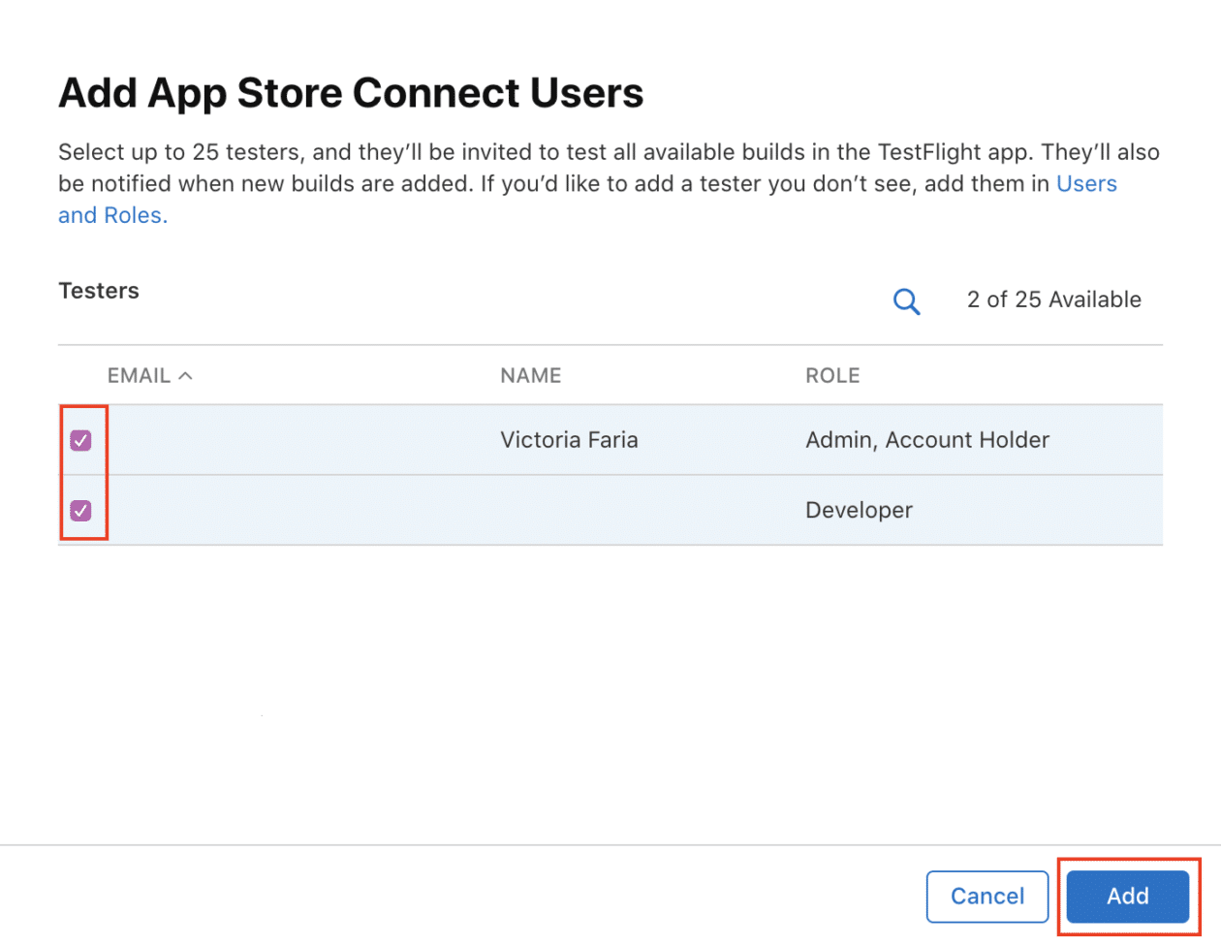Click the 2 of 25 Available text
This screenshot has width=1221, height=946.
tap(1053, 300)
